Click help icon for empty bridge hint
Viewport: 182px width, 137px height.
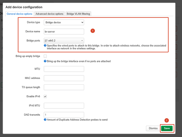(45, 61)
